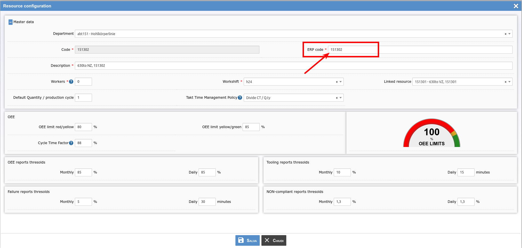
Task: Expand the Takt Time Management Policy dropdown
Action: pyautogui.click(x=341, y=98)
